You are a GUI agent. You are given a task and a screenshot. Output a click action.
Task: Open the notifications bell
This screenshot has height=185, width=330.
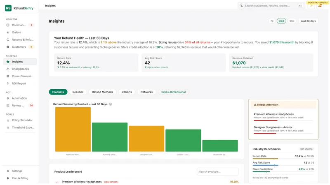point(320,6)
